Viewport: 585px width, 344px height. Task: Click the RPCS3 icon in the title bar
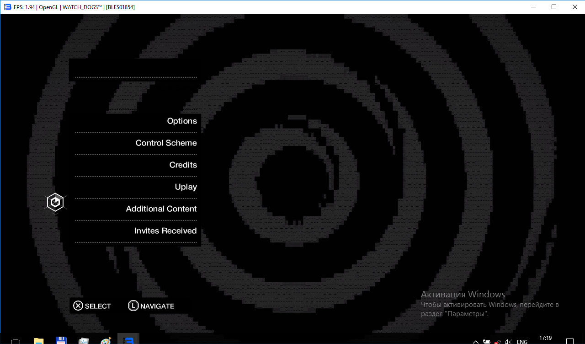click(7, 7)
